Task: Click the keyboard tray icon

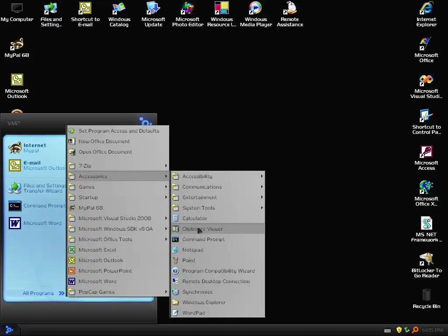Action: pyautogui.click(x=388, y=331)
